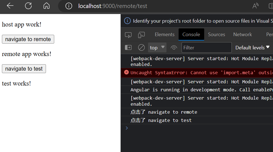Open the Network tab
273x152 pixels.
[242, 34]
